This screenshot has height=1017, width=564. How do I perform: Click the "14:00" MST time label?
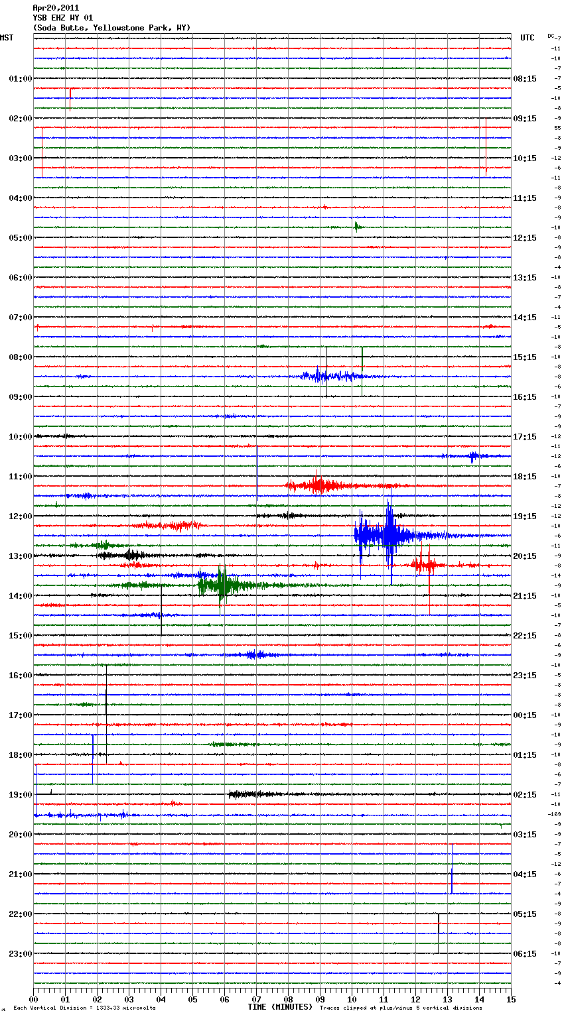(x=21, y=596)
